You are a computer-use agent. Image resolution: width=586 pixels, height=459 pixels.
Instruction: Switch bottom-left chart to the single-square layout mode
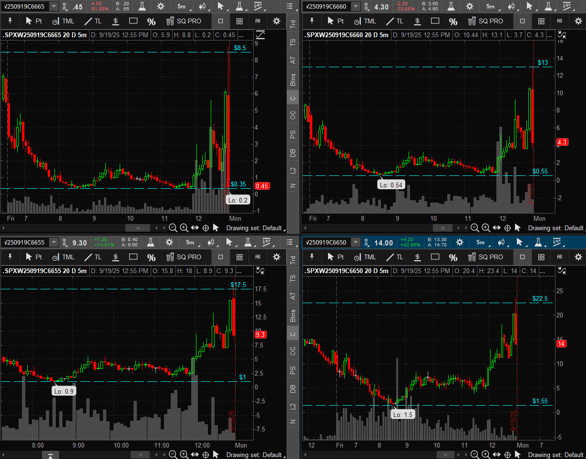(x=220, y=257)
